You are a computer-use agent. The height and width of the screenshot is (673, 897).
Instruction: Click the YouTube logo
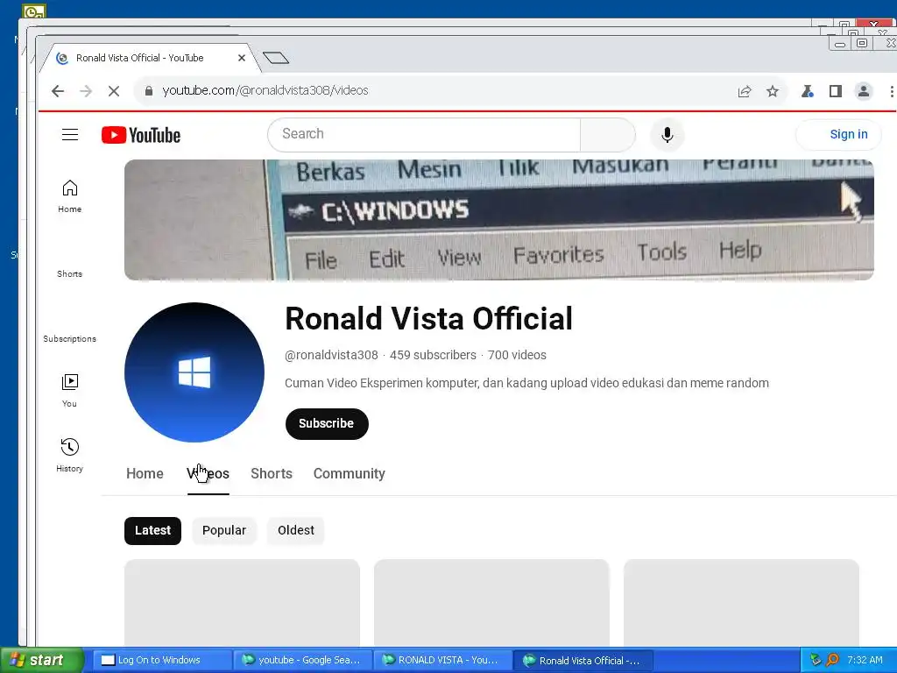click(141, 135)
